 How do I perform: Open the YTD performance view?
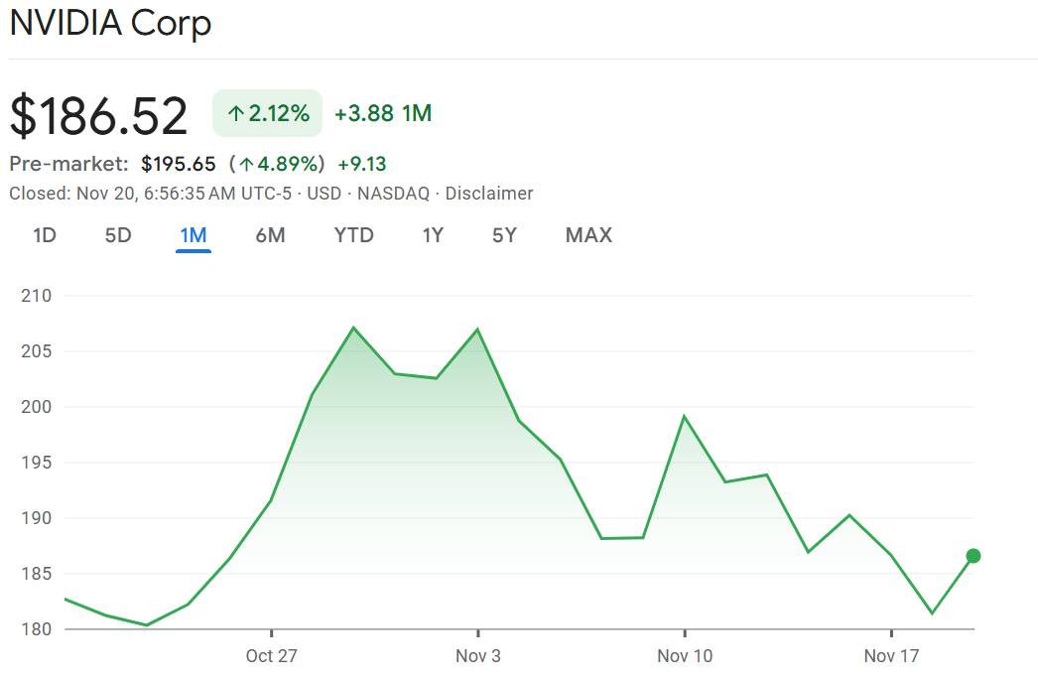click(353, 235)
